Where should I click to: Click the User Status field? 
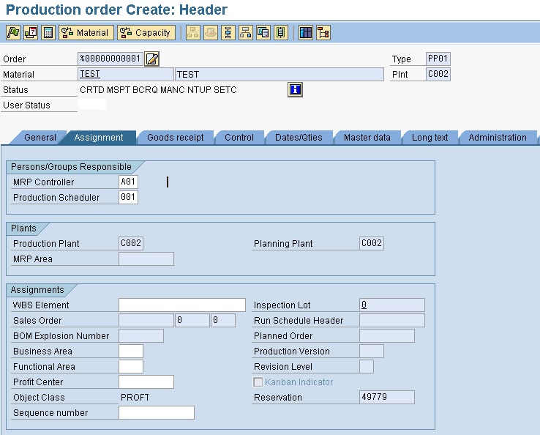[x=92, y=105]
